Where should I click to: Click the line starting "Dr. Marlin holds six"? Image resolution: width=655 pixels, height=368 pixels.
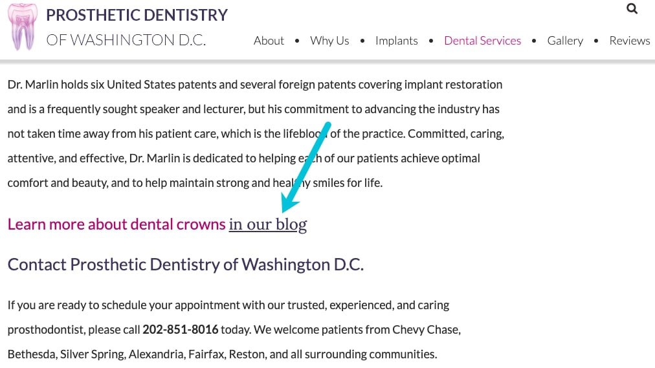pos(254,85)
